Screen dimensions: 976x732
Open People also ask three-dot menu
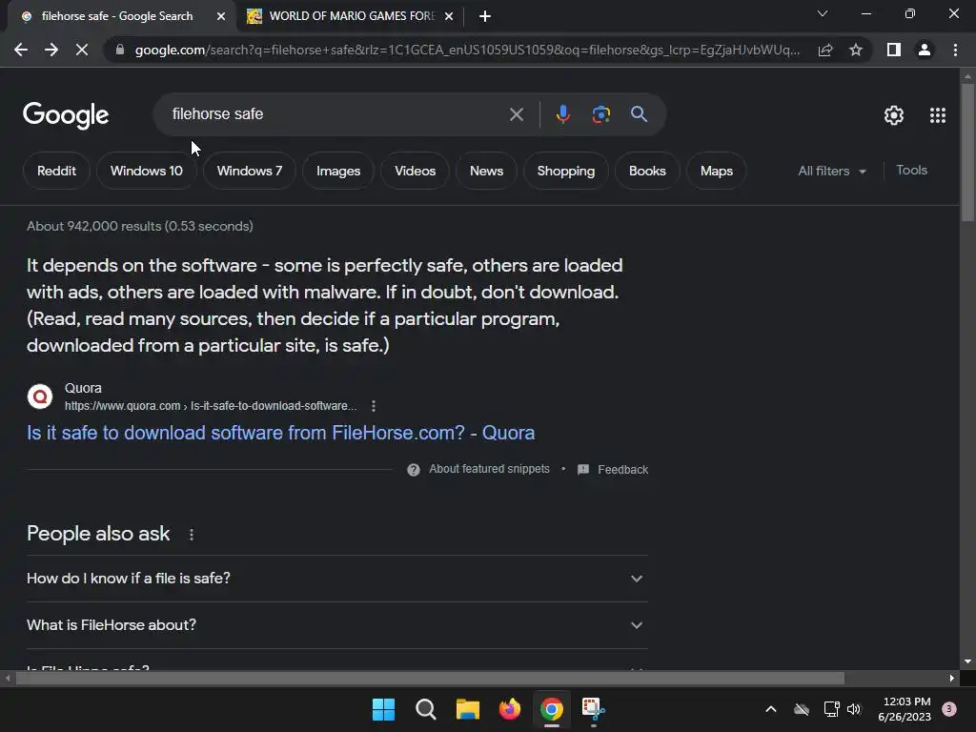point(191,534)
